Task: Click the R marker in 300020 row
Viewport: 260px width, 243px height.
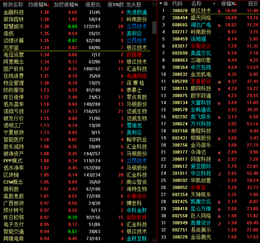Action: (x=219, y=11)
